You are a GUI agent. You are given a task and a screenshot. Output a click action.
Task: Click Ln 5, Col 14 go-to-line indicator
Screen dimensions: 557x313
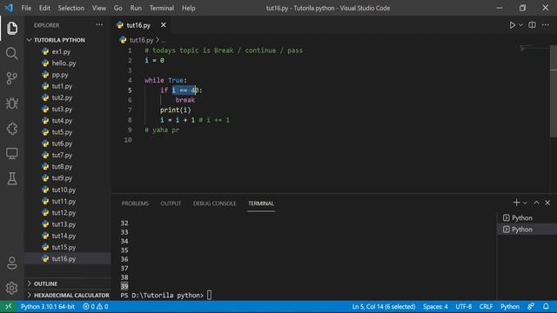tap(384, 307)
